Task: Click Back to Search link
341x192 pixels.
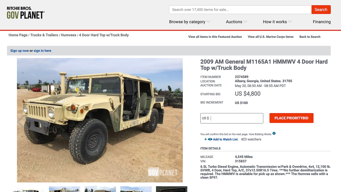Action: [x=310, y=37]
